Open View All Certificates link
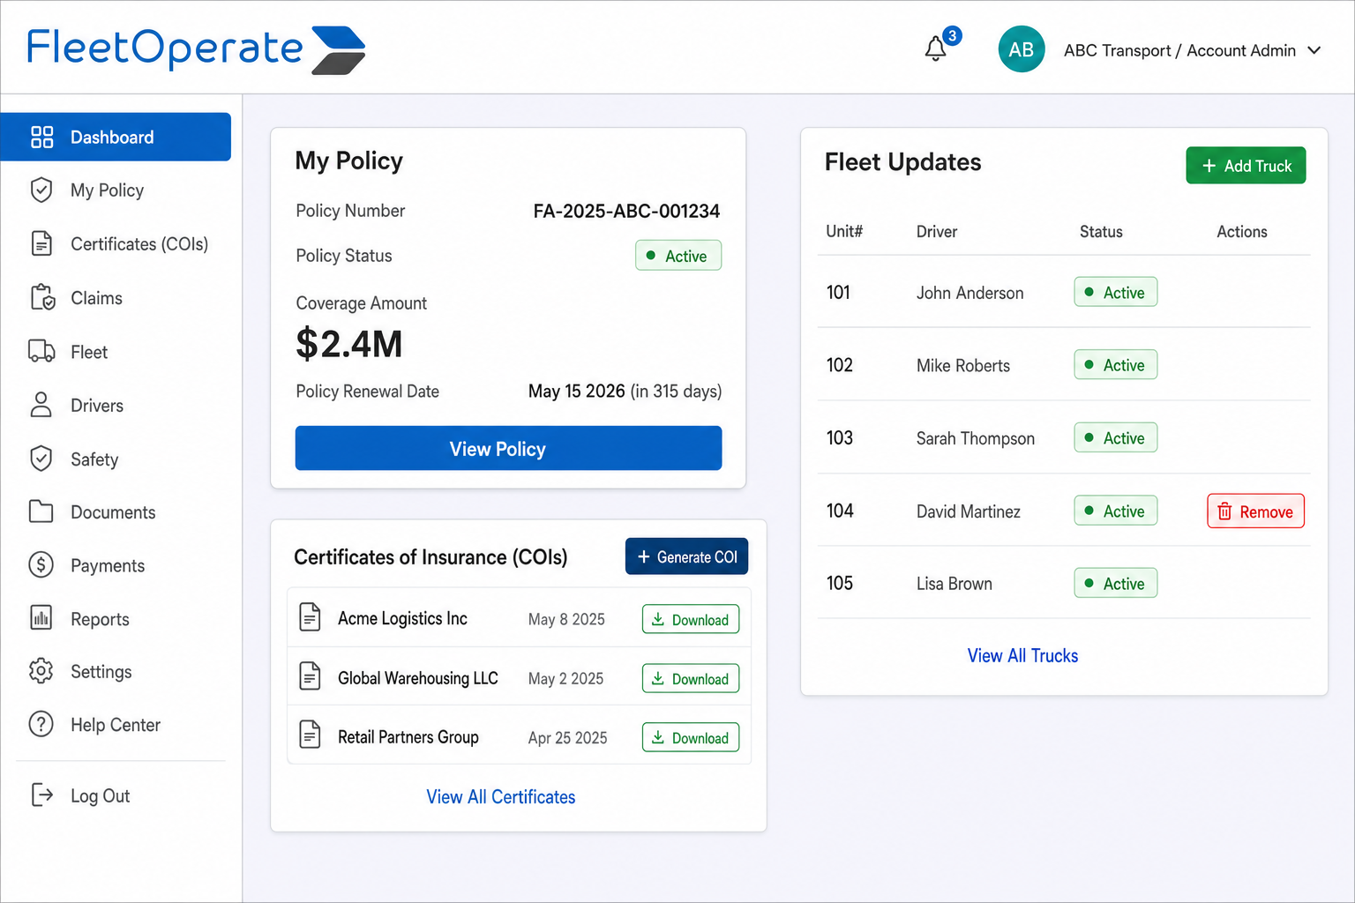The width and height of the screenshot is (1355, 903). (500, 796)
